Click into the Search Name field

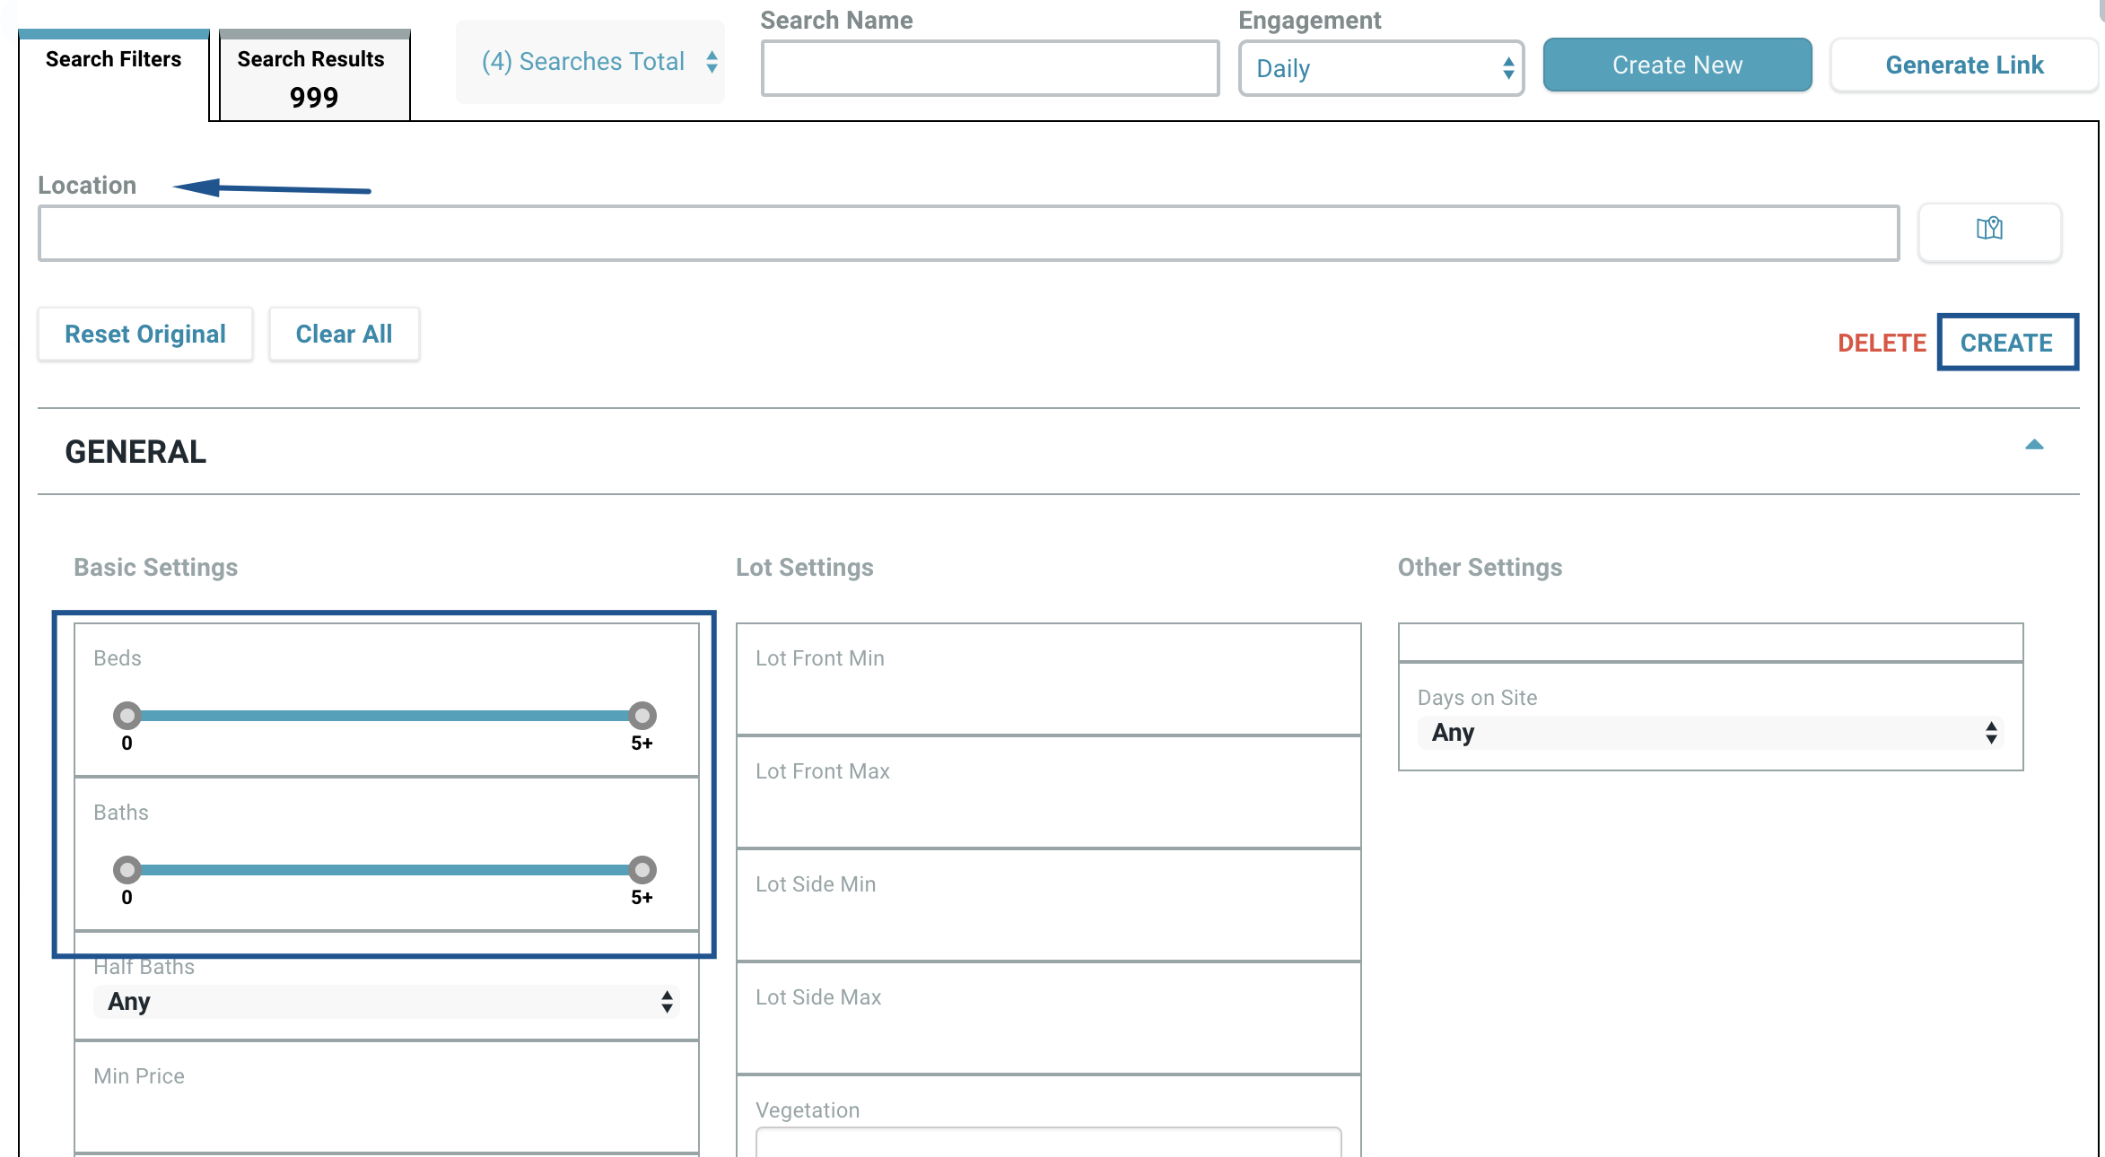(x=989, y=68)
